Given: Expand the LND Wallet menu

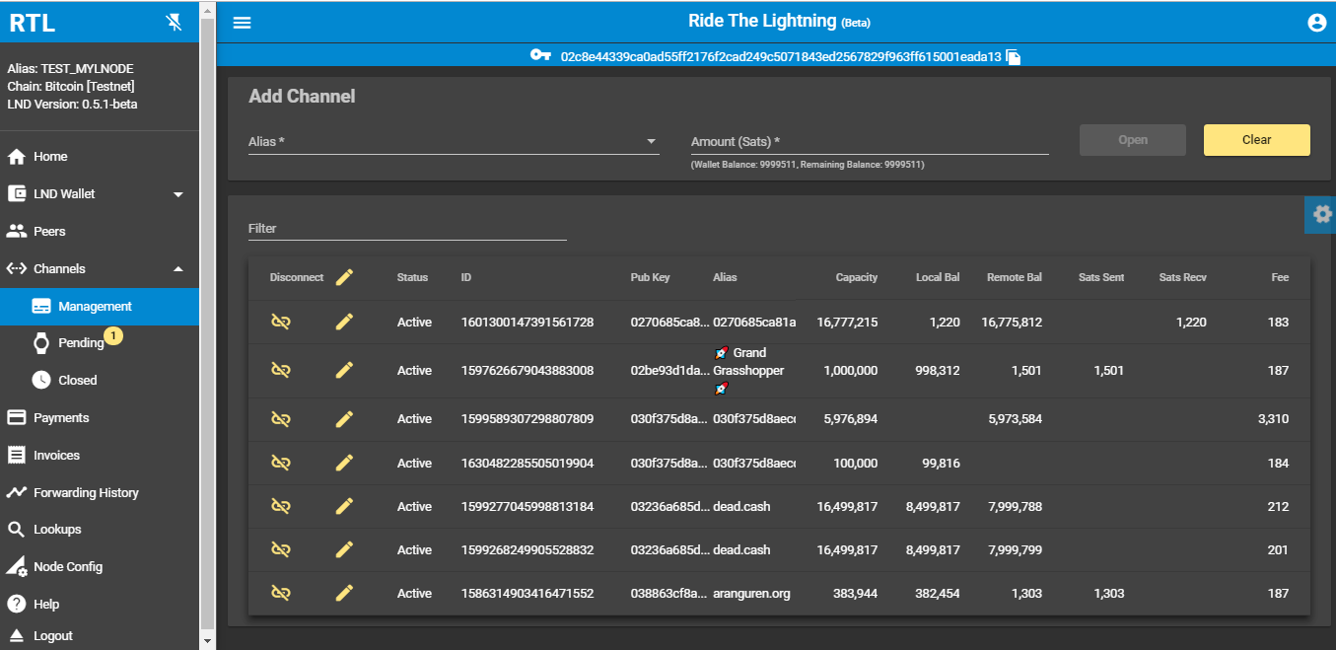Looking at the screenshot, I should tap(100, 193).
